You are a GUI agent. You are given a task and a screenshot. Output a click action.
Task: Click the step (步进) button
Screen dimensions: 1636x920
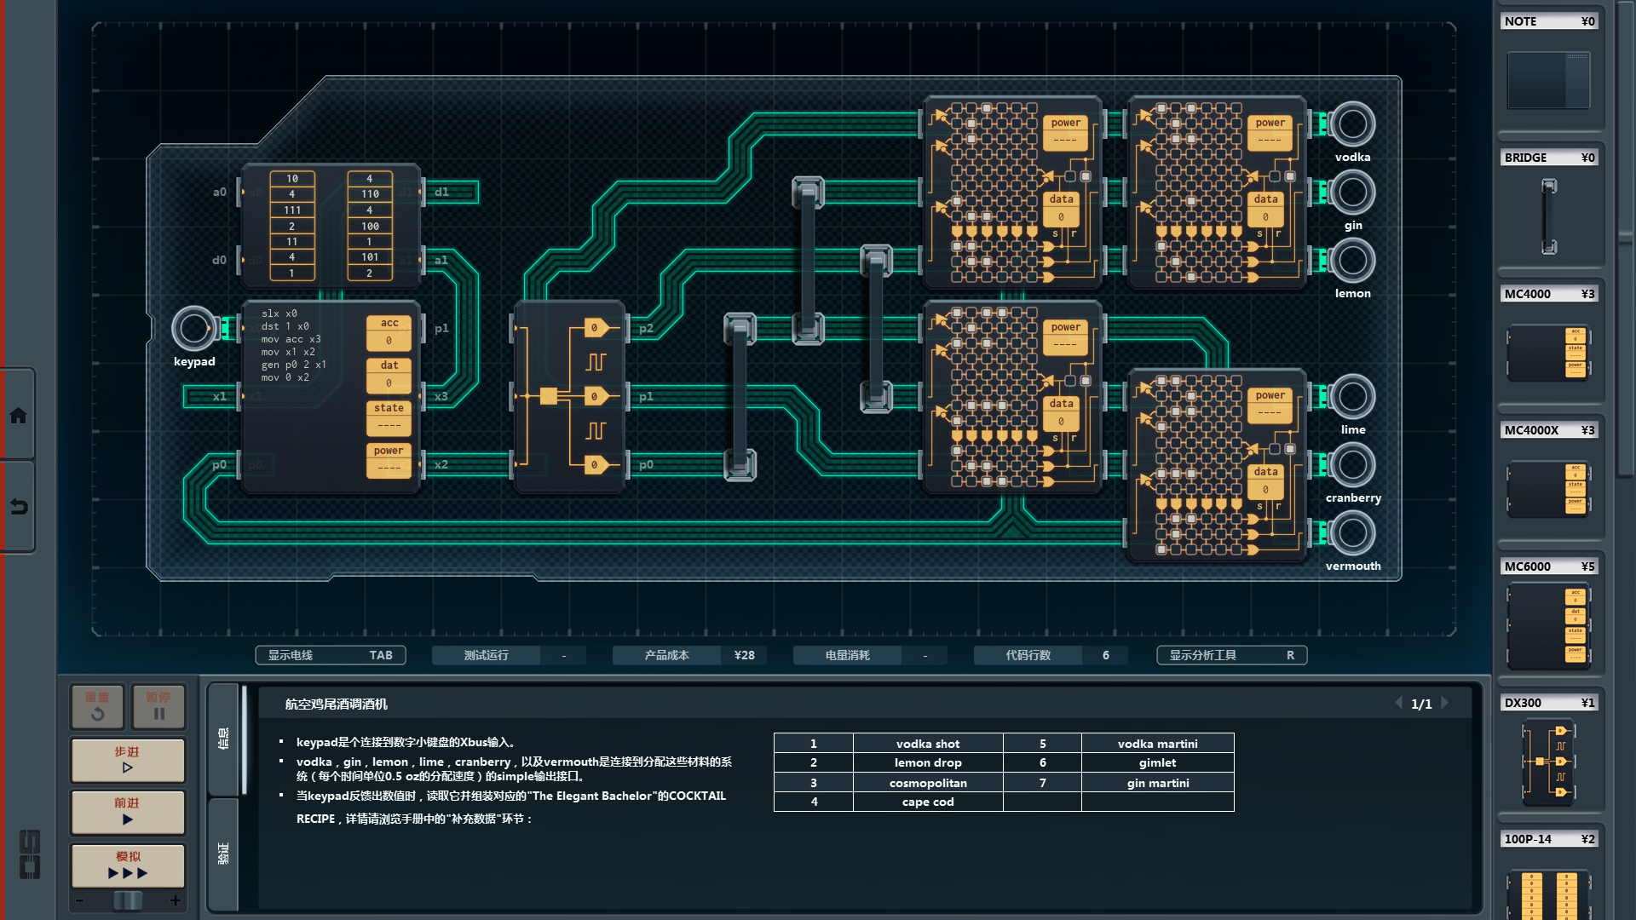click(128, 759)
